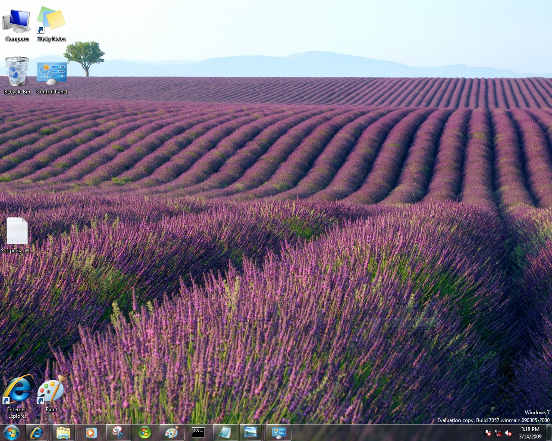Open the Snipping Tool scissors icon
The image size is (552, 441).
pyautogui.click(x=118, y=432)
